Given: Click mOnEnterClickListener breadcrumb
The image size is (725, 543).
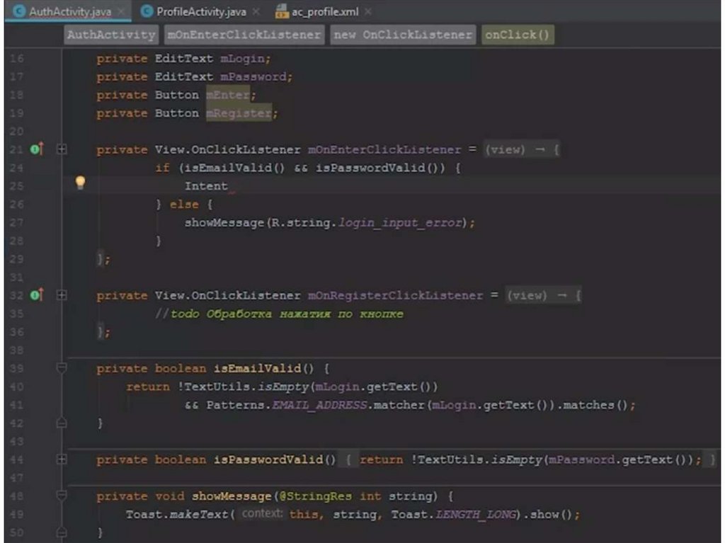Looking at the screenshot, I should tap(244, 35).
